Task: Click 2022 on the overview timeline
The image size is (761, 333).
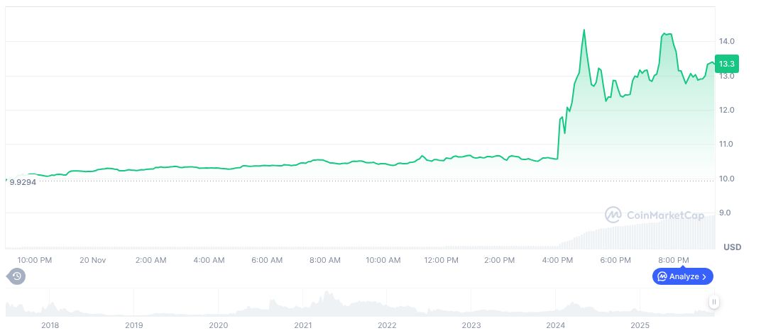Action: tap(387, 325)
